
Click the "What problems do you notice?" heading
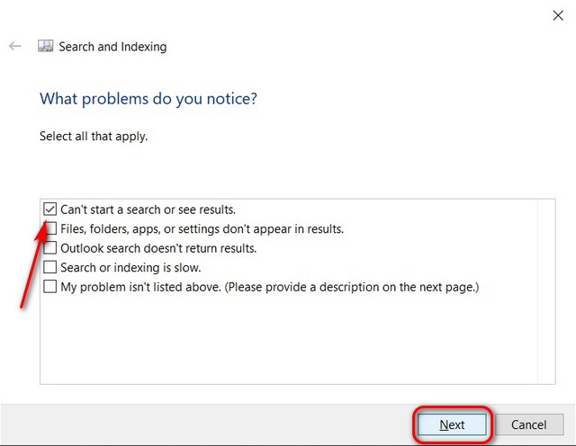coord(148,99)
